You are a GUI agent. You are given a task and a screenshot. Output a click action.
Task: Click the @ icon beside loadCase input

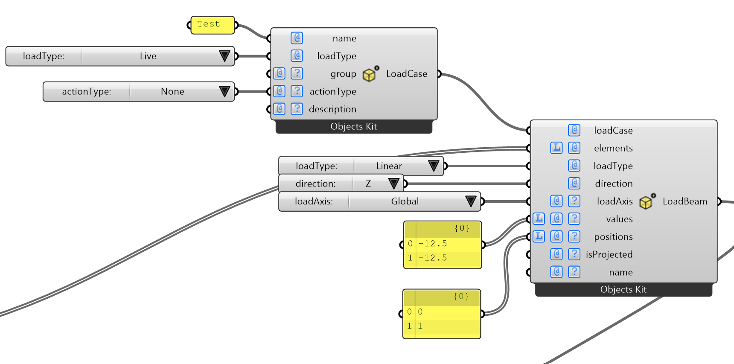click(574, 130)
